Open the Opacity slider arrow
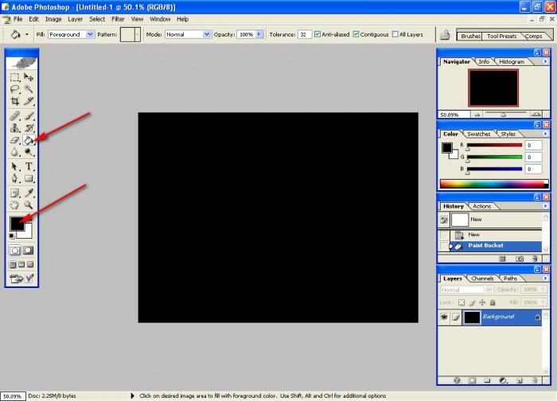The image size is (557, 401). pyautogui.click(x=259, y=35)
